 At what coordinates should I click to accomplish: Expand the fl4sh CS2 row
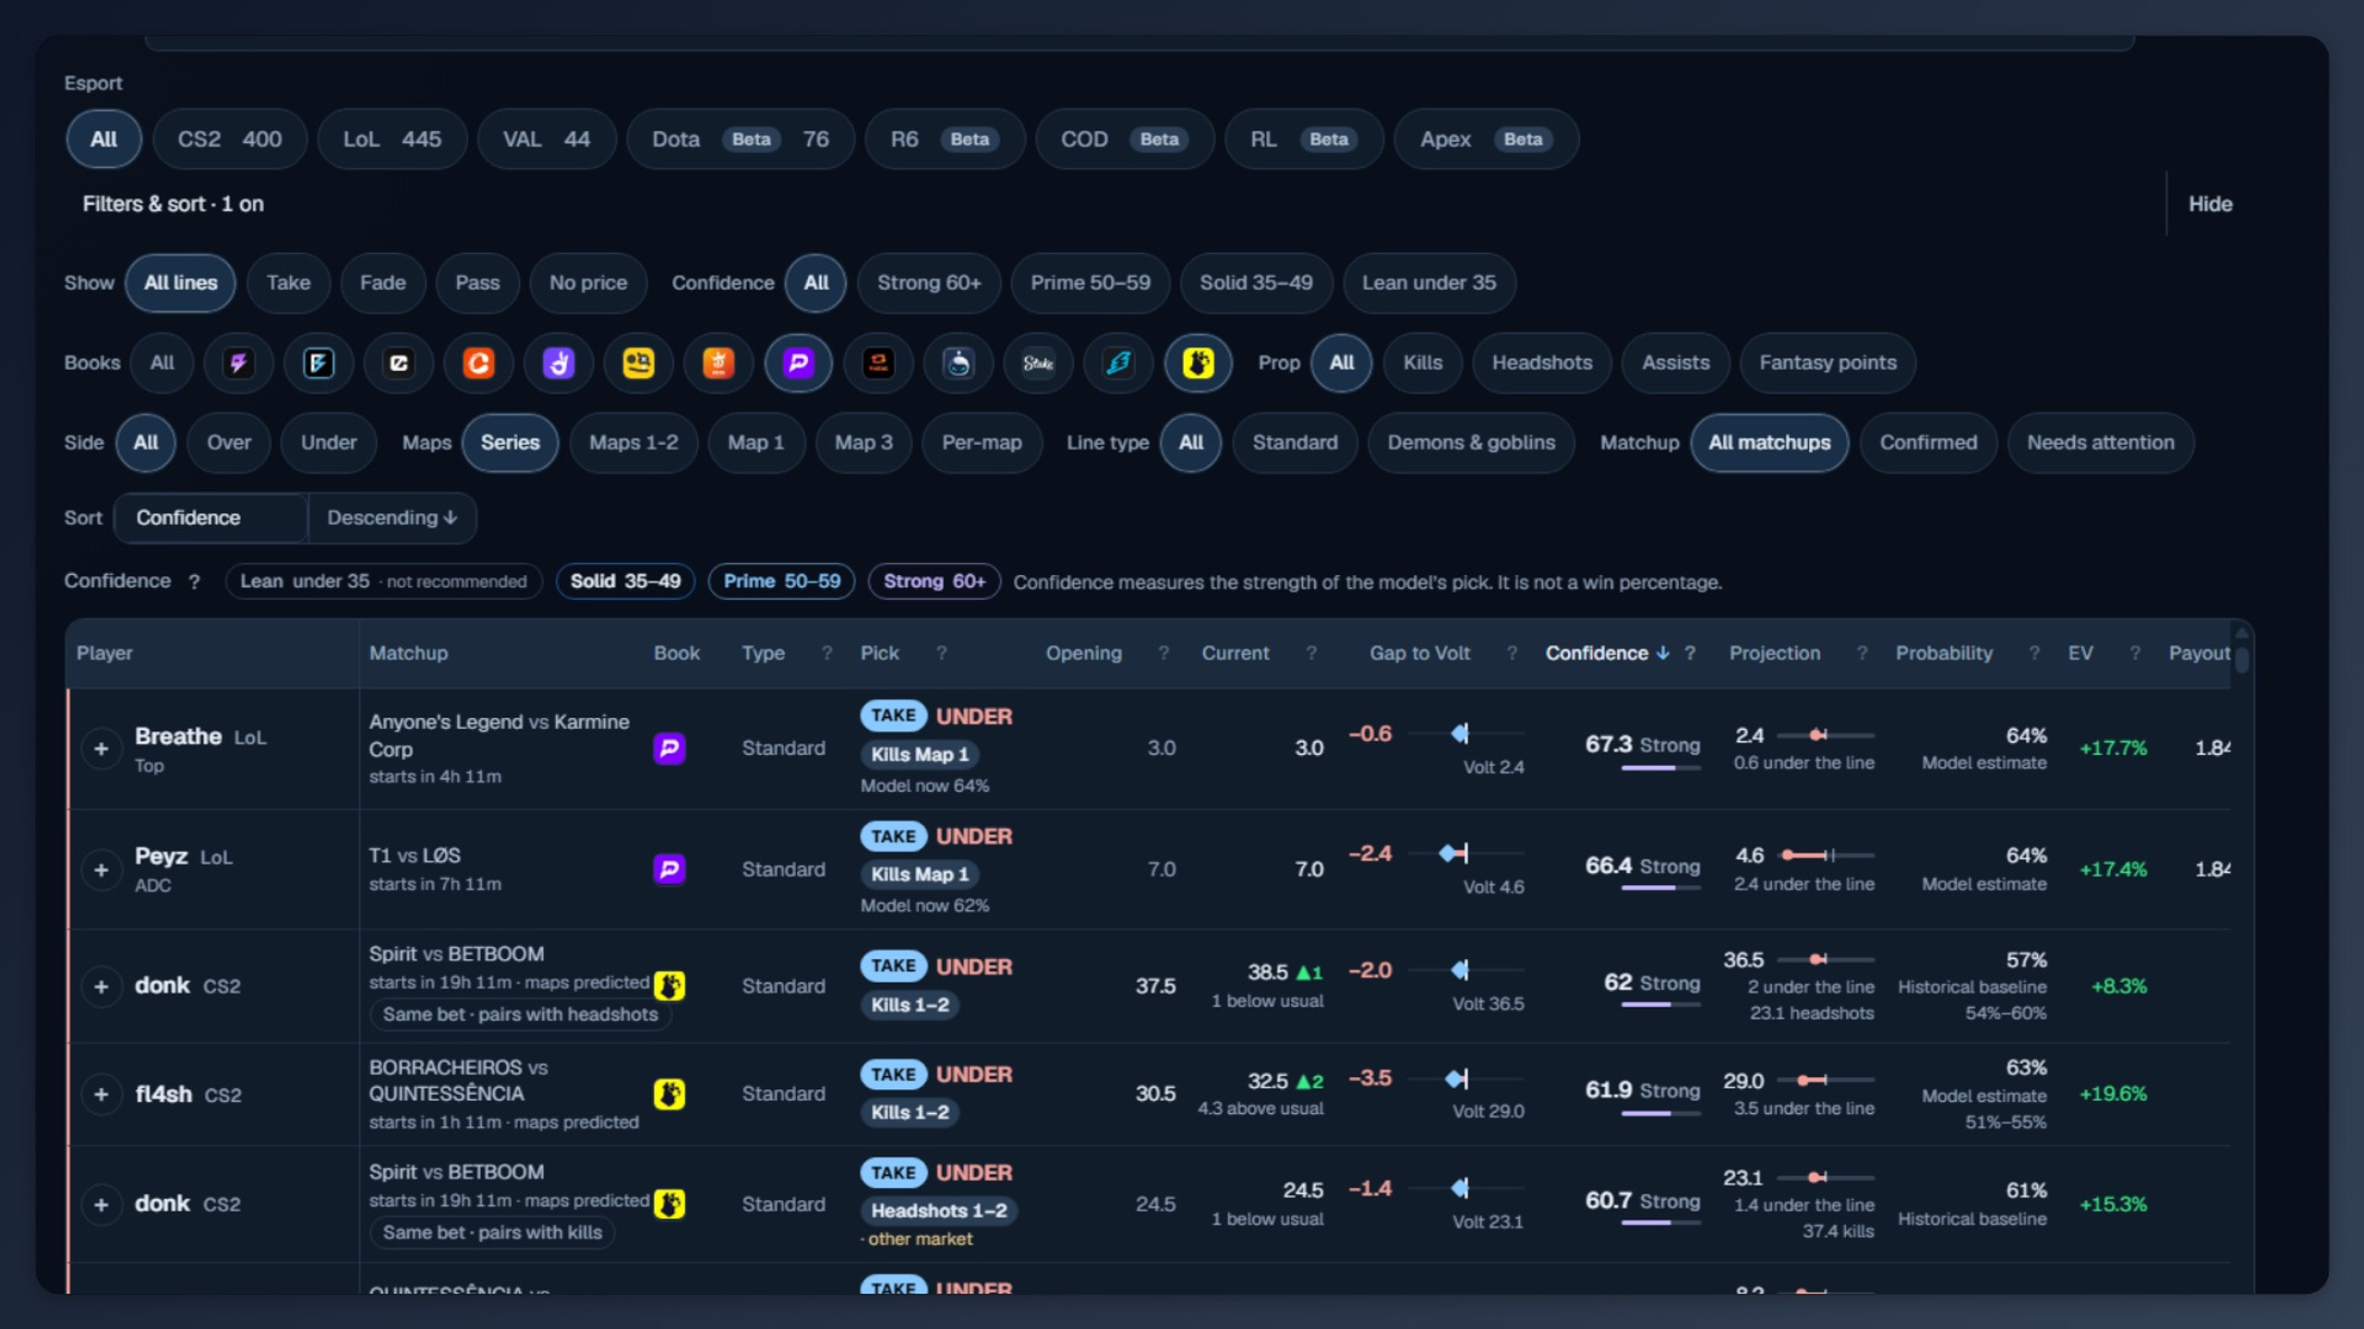[x=102, y=1095]
